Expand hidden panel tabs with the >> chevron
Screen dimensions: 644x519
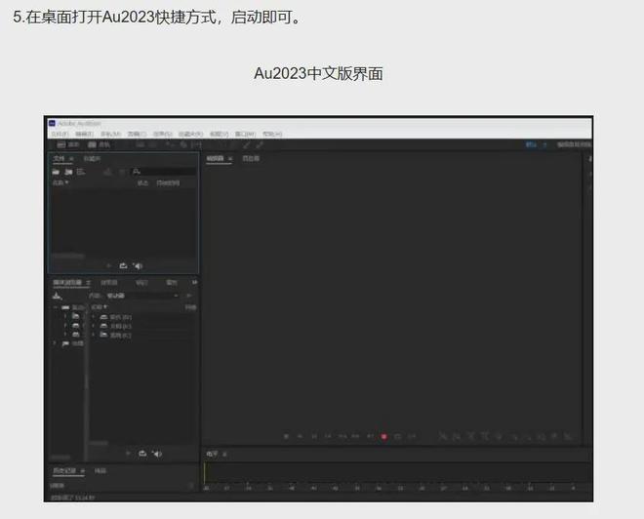[x=194, y=283]
